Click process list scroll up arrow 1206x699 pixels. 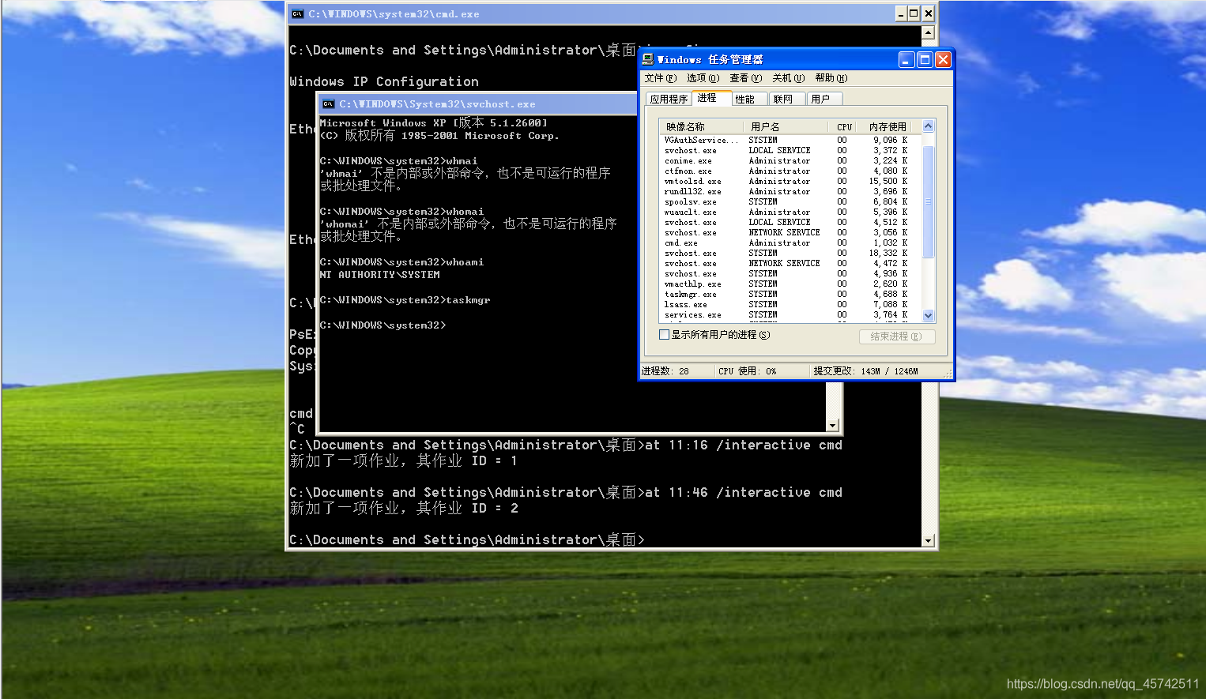pos(929,126)
